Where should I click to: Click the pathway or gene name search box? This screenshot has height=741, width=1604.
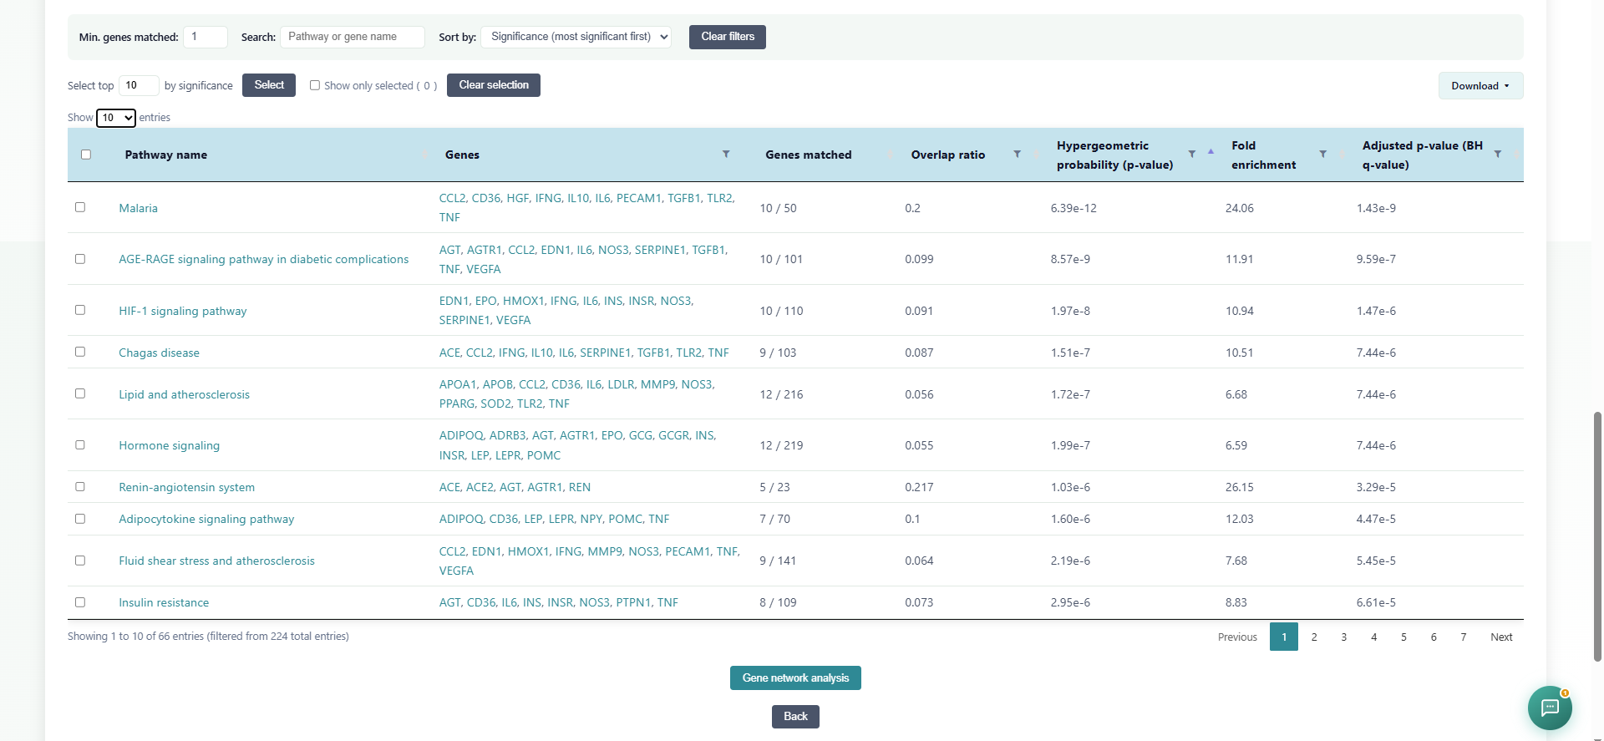[x=353, y=37]
